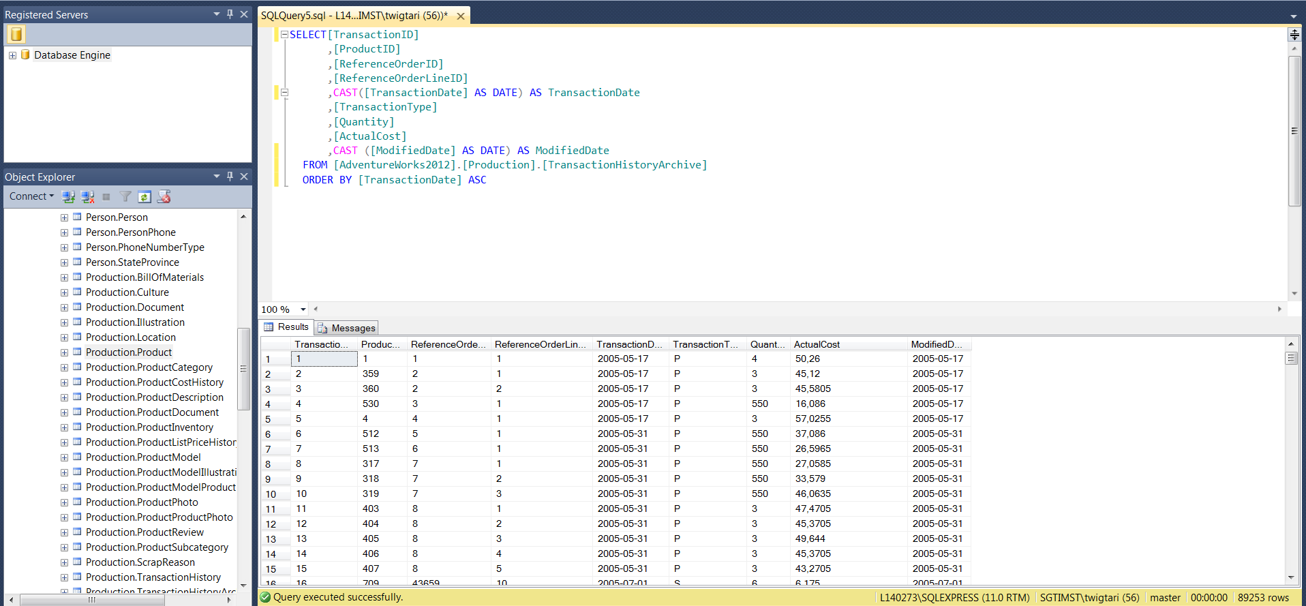Expand the Production.Product table node
1306x606 pixels.
pos(64,352)
